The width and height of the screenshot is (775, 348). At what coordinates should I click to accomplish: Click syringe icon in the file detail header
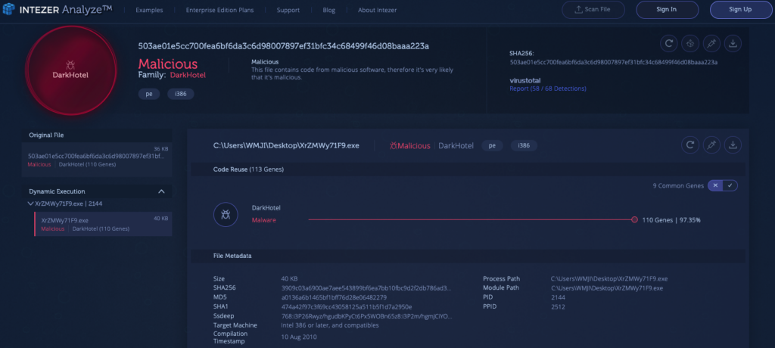(711, 144)
